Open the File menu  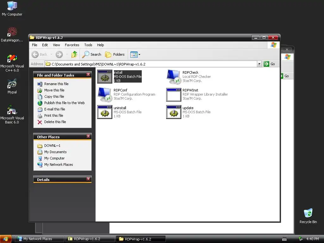coord(34,45)
